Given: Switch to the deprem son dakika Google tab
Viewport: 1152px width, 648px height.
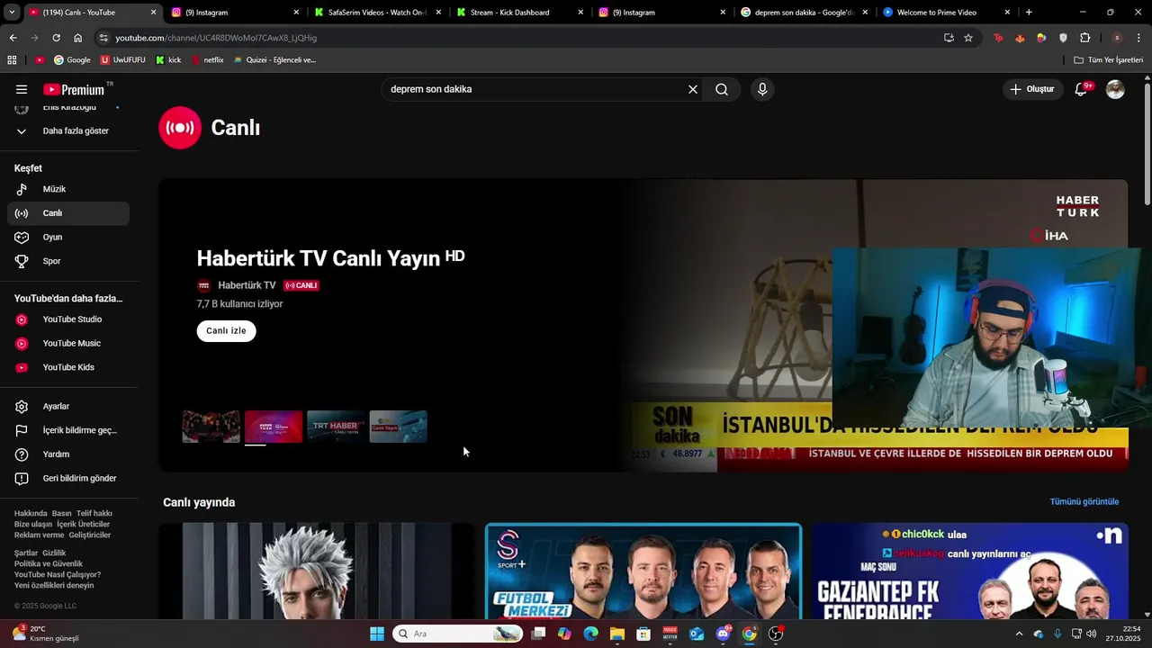Looking at the screenshot, I should pos(805,13).
